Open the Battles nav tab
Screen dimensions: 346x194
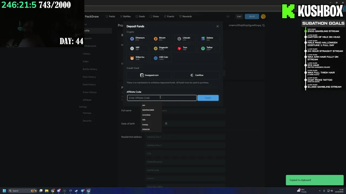click(125, 16)
